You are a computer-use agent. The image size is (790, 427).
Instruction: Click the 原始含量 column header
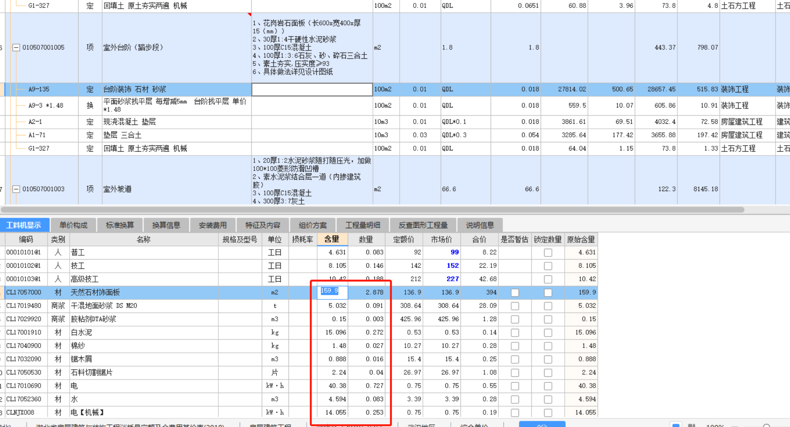point(581,239)
